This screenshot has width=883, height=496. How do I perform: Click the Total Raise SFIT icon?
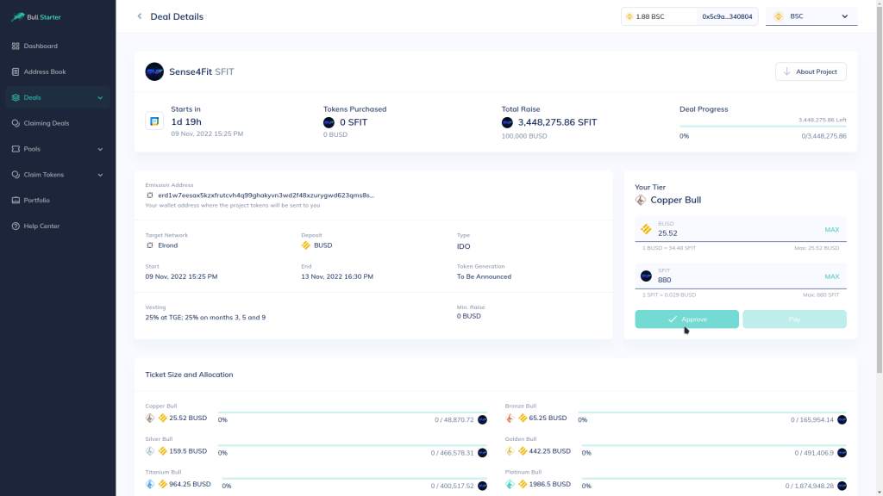click(507, 122)
